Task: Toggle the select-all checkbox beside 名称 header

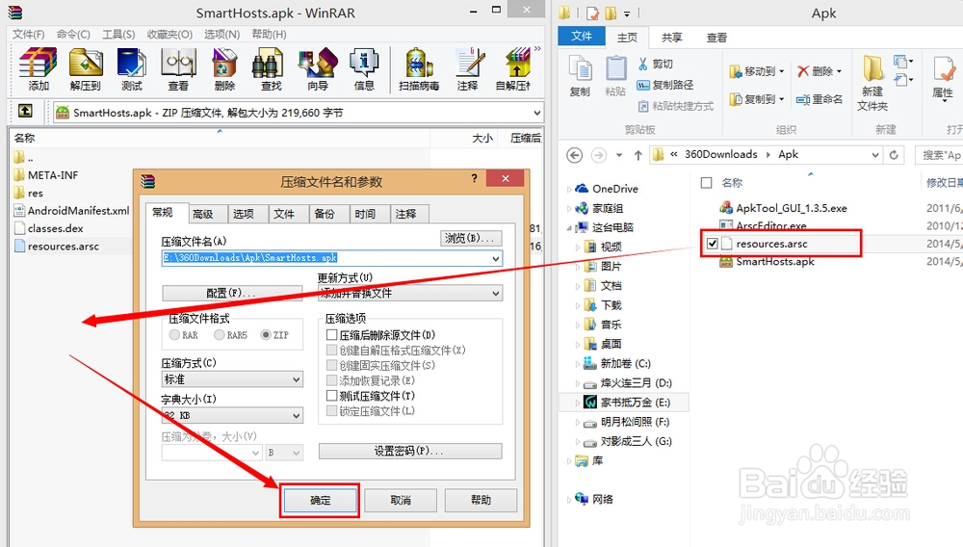Action: [706, 182]
